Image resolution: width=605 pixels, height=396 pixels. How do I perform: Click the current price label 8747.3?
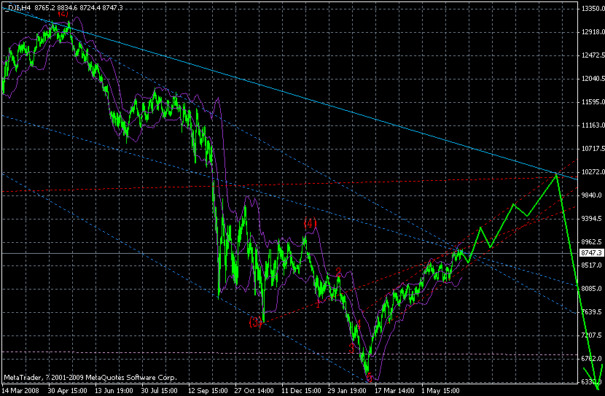coord(592,253)
